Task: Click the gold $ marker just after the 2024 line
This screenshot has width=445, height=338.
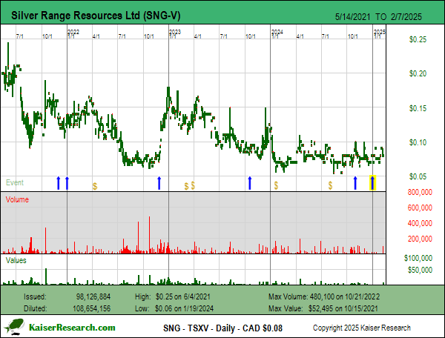Action: click(276, 186)
